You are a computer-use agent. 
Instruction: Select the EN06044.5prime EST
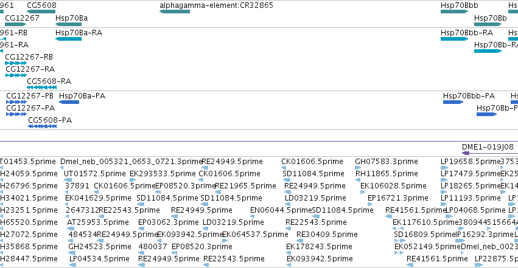pos(281,210)
